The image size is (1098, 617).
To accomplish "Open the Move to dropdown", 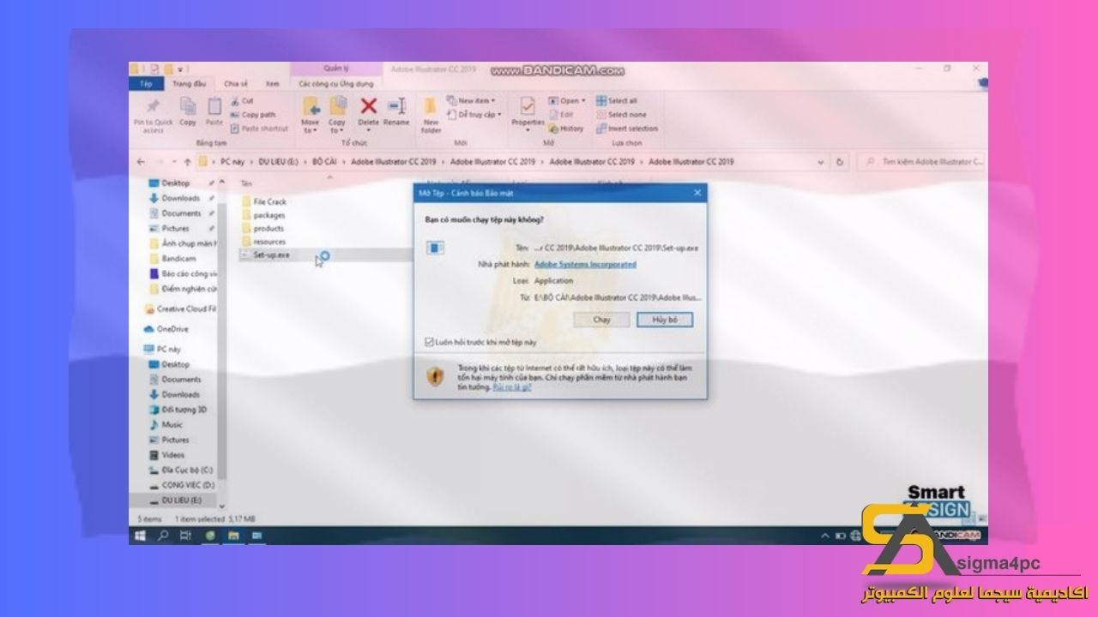I will [311, 115].
